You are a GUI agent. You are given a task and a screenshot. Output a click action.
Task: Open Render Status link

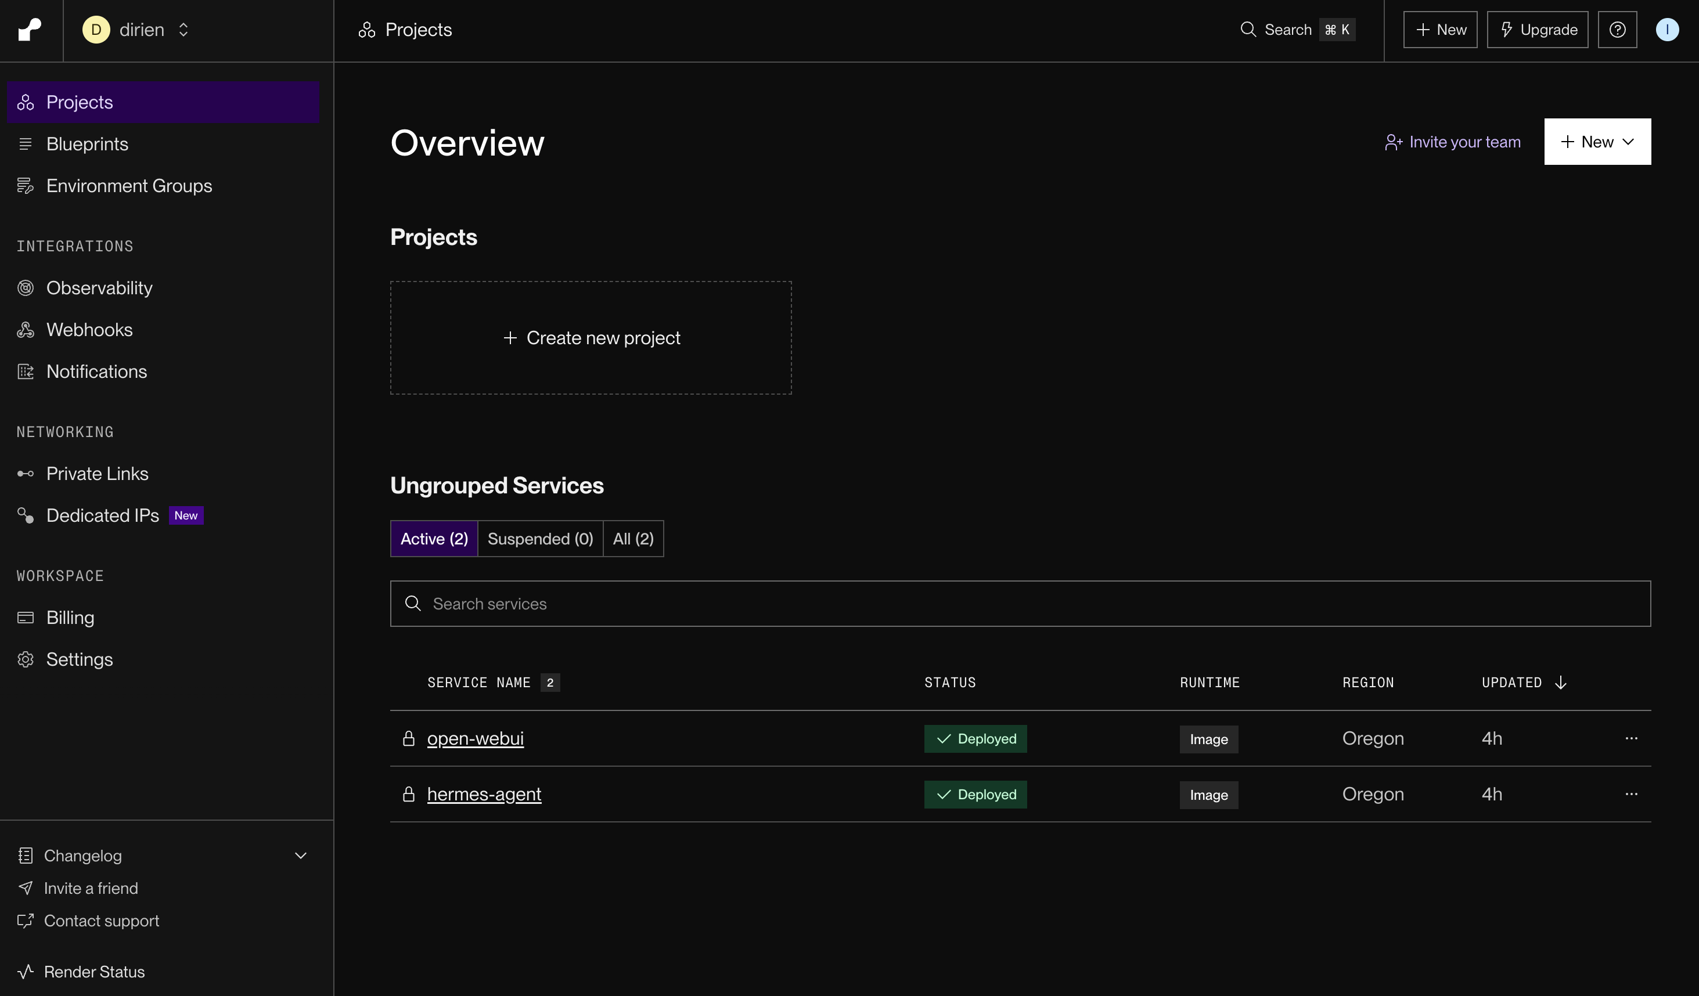[95, 972]
